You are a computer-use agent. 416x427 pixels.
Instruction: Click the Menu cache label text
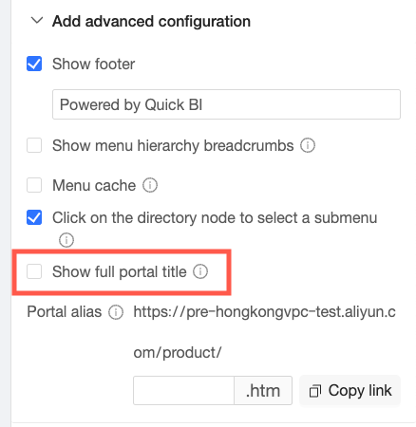point(94,185)
